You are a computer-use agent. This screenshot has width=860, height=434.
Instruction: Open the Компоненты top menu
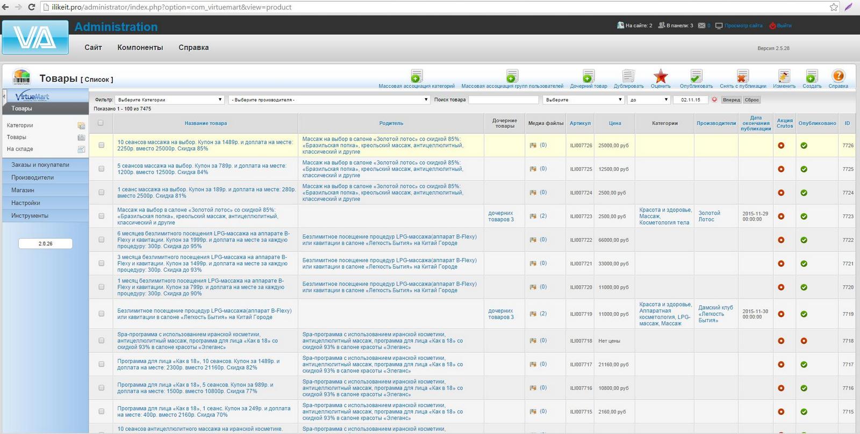coord(140,47)
